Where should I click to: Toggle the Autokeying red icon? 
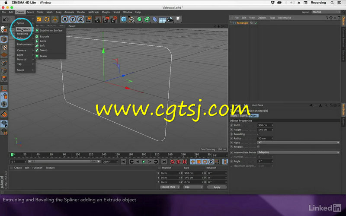178,162
